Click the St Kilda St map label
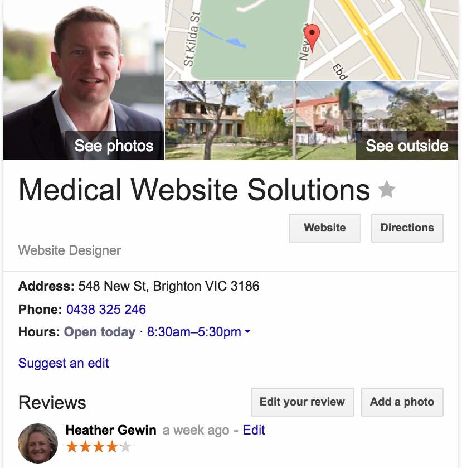 click(191, 39)
